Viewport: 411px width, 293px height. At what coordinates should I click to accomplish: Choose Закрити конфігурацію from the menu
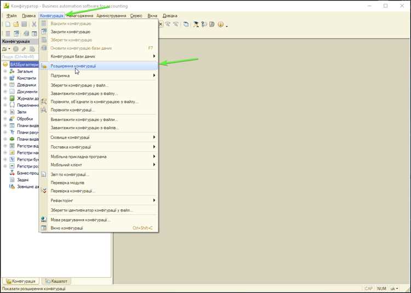(99, 32)
